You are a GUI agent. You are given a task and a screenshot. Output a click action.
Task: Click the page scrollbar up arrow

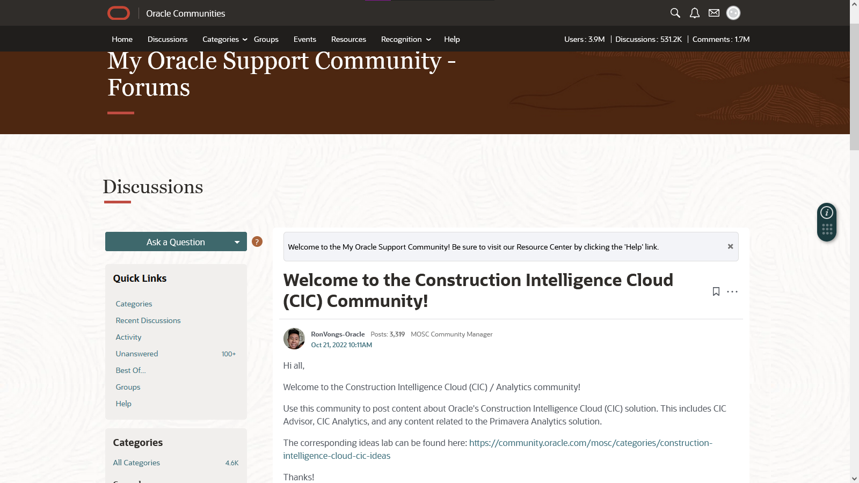point(854,4)
